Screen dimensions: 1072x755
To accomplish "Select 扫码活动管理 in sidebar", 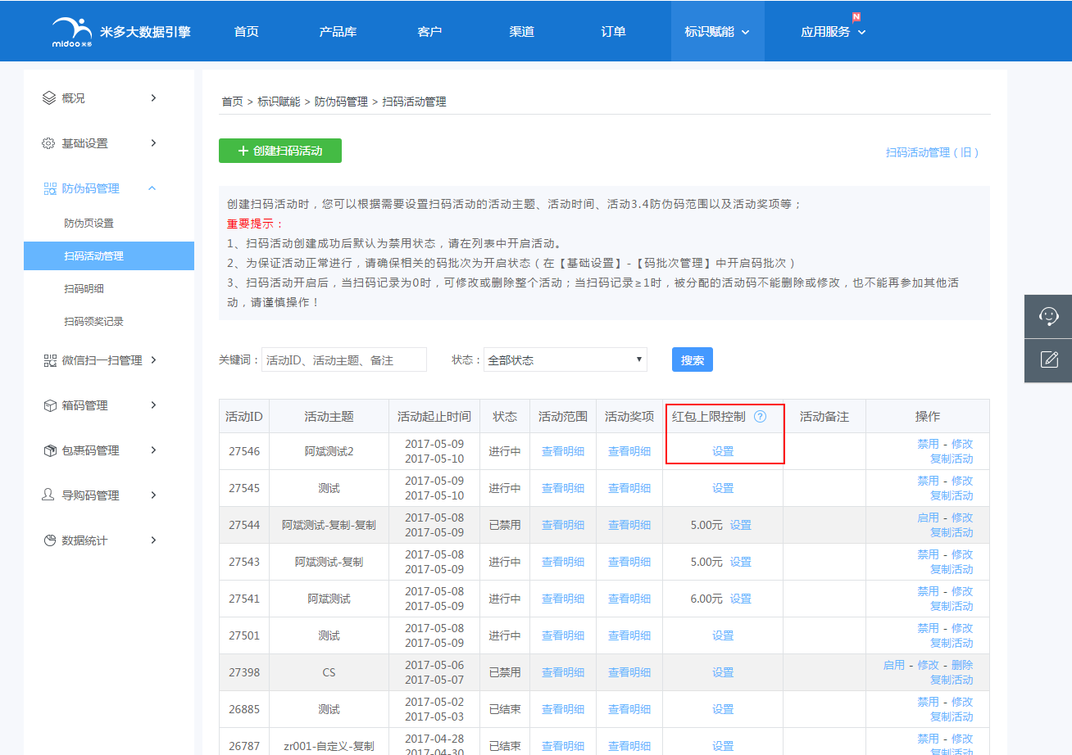I will coord(109,255).
